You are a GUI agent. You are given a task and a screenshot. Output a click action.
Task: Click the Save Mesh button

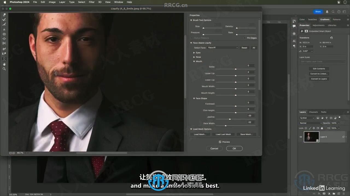point(246,134)
